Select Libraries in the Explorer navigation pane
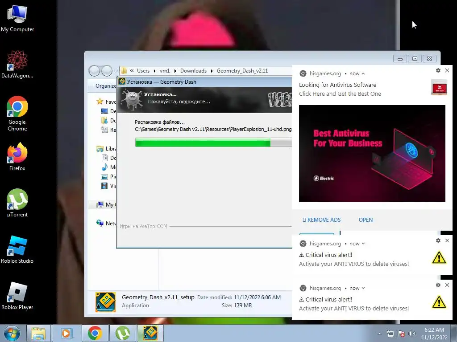The height and width of the screenshot is (342, 457). [107, 149]
